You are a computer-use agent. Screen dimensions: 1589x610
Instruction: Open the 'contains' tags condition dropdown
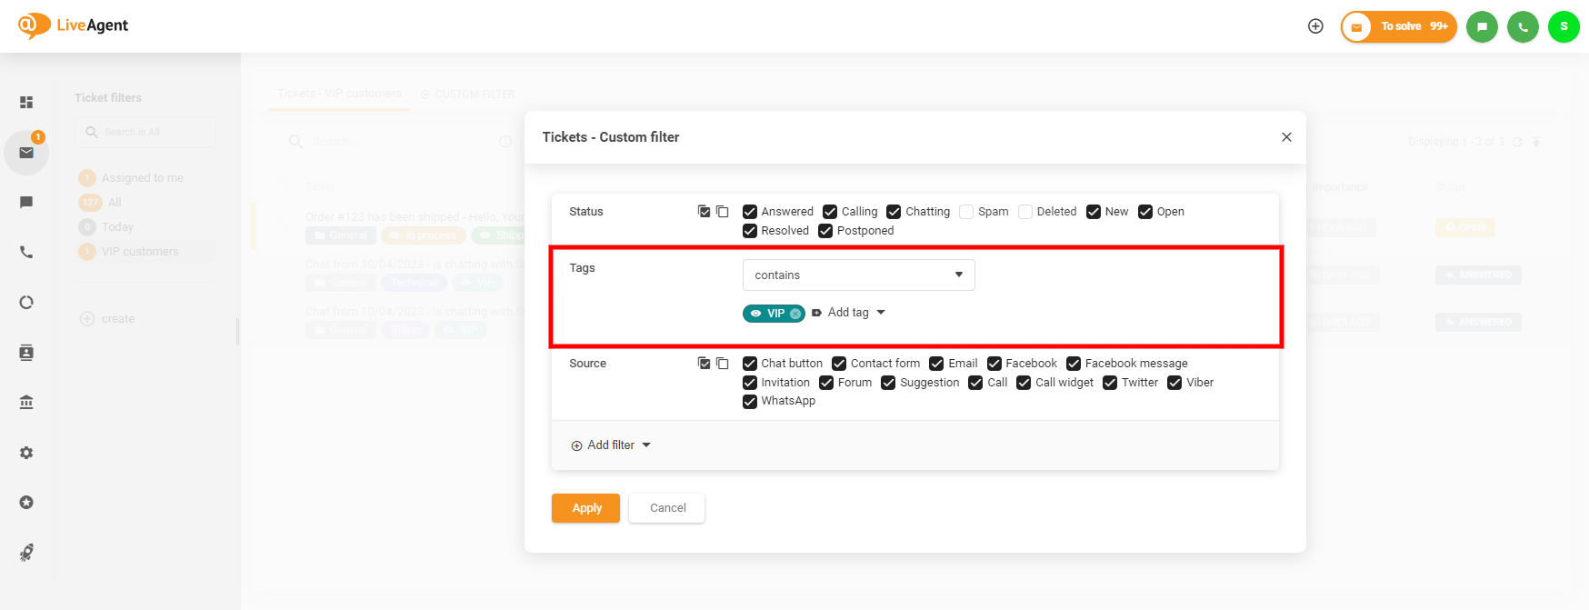[858, 275]
